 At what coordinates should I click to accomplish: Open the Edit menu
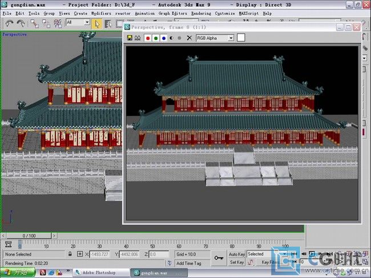point(20,14)
